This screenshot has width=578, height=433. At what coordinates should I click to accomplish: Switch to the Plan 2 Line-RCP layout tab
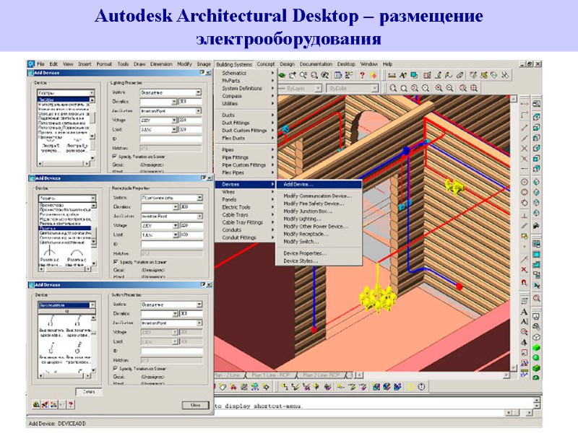pos(321,375)
